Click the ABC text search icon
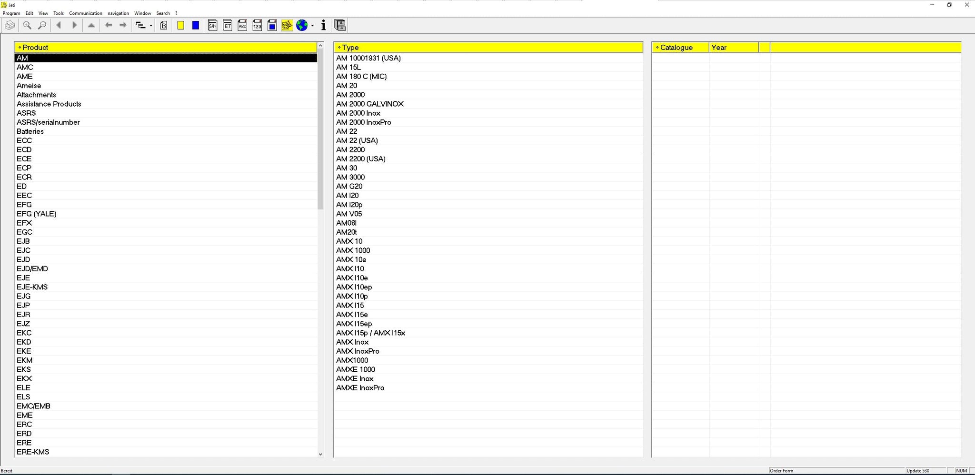Screen dimensions: 975x475 click(242, 26)
